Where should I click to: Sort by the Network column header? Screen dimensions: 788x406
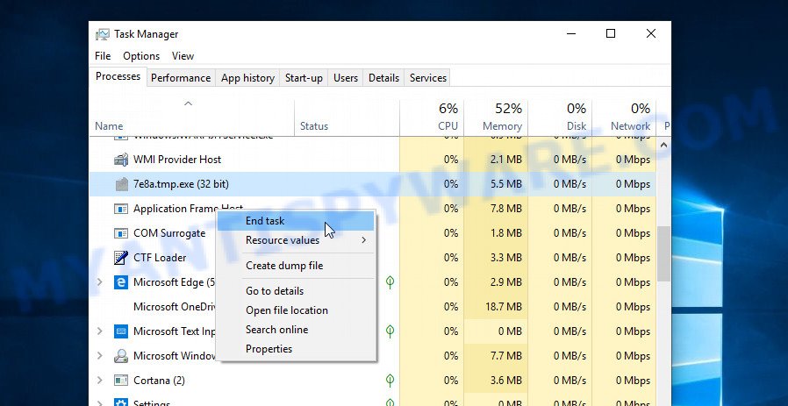point(624,118)
